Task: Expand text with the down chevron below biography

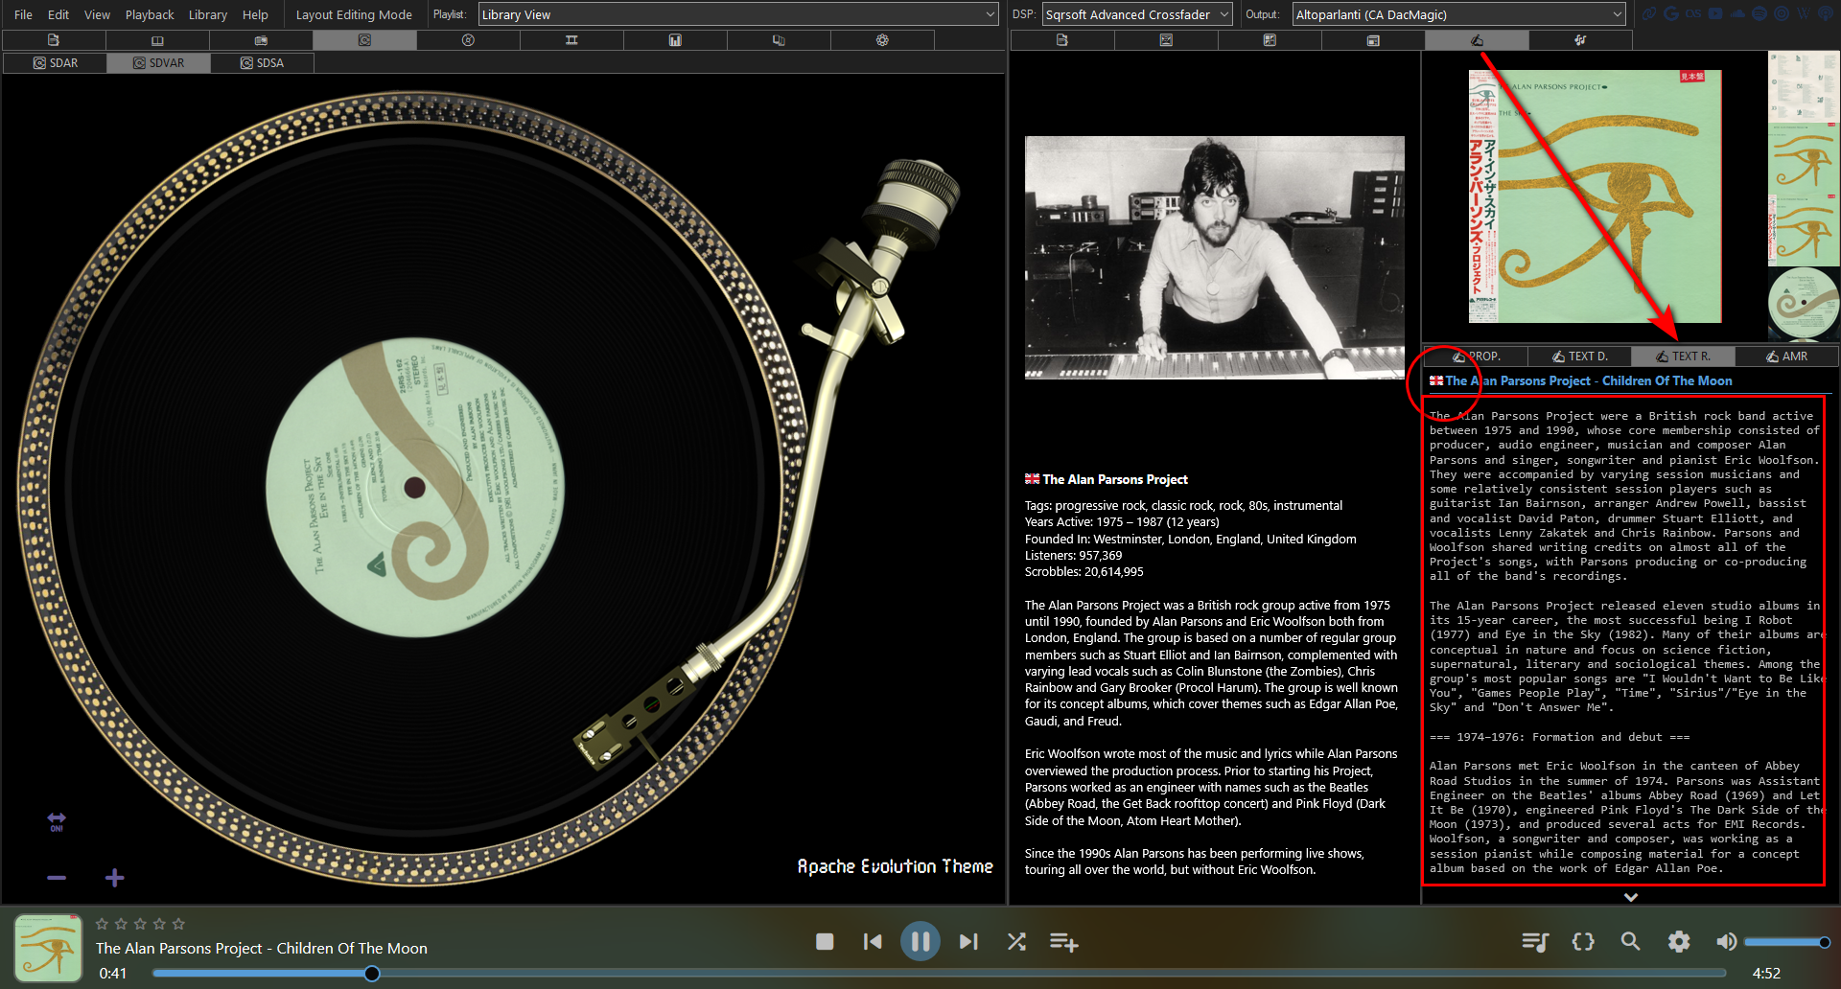Action: [x=1631, y=897]
